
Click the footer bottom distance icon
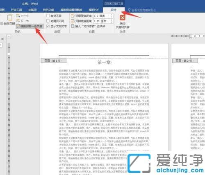[73, 21]
